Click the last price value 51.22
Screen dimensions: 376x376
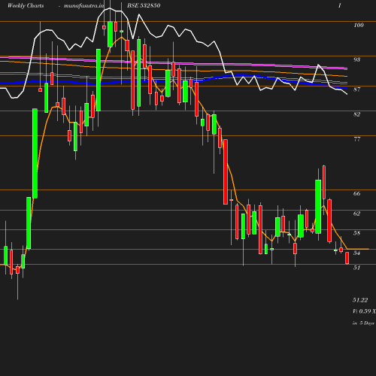[x=360, y=300]
